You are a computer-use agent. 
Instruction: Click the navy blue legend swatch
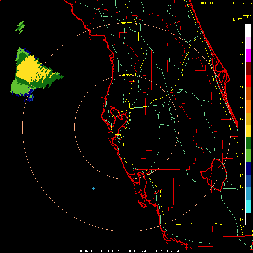248,168
